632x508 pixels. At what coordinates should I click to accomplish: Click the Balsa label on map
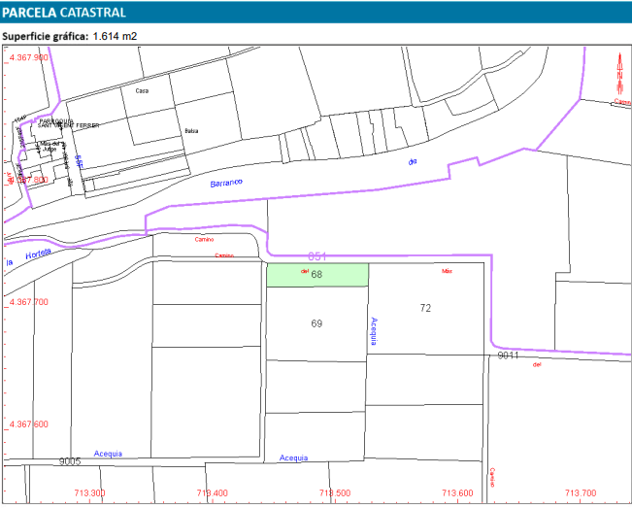[x=190, y=129]
